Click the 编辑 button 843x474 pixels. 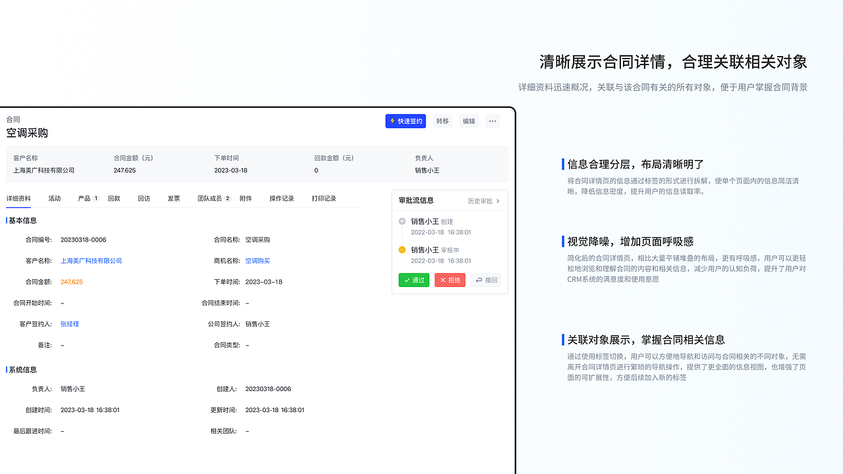468,121
